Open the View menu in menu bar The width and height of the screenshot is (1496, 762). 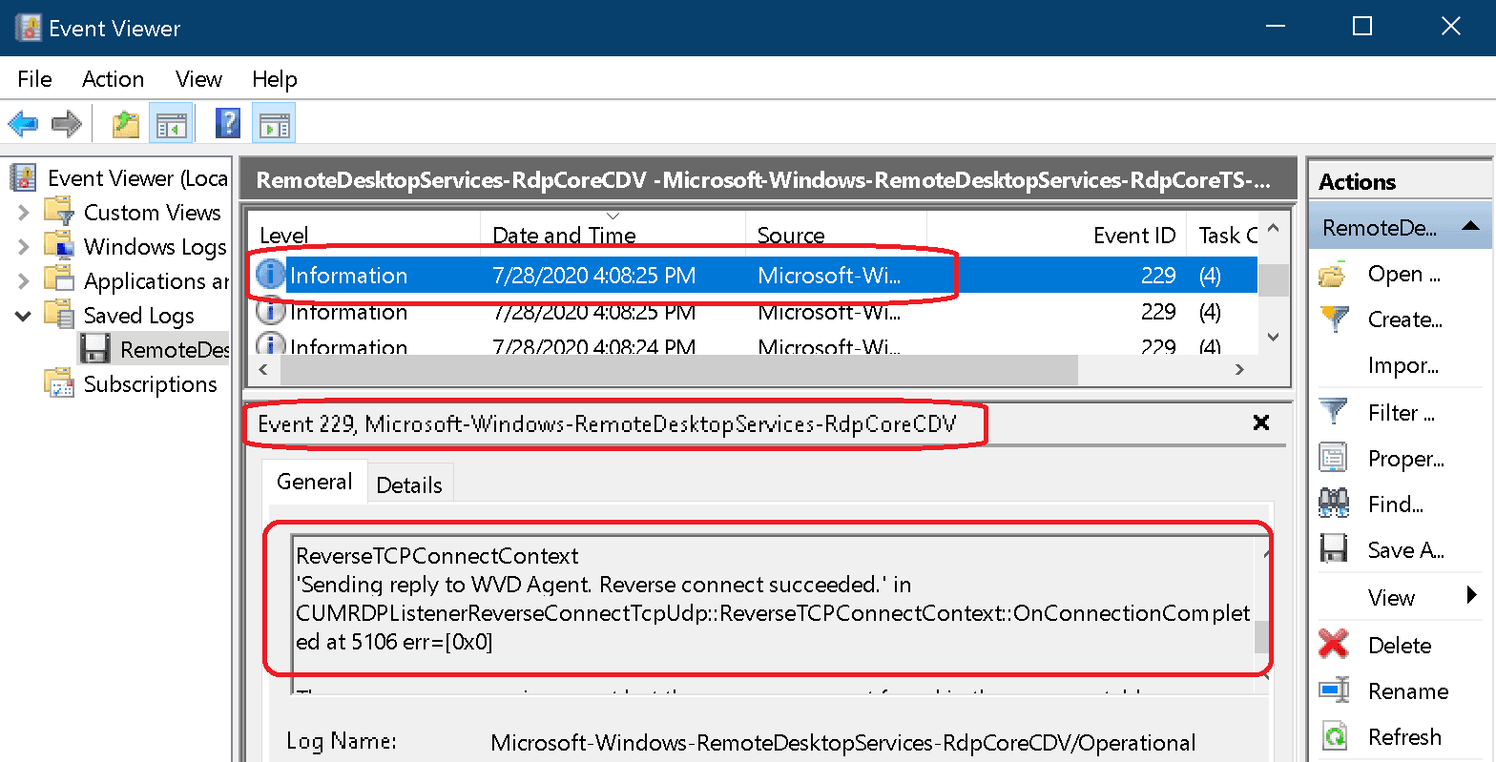click(198, 79)
